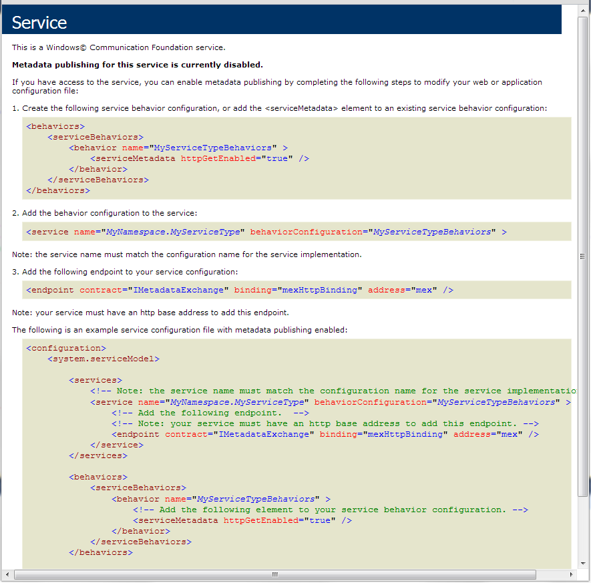Viewport: 591px width, 583px height.
Task: Click the </serviceBehaviors> closing tag in the example config
Action: [x=141, y=542]
